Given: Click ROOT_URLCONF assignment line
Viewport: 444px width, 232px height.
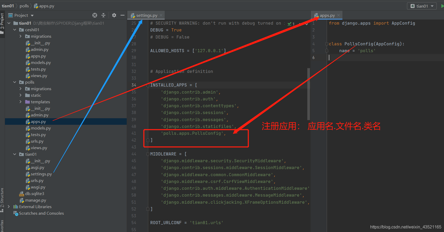Looking at the screenshot, I should pos(187,223).
